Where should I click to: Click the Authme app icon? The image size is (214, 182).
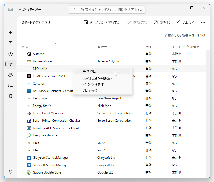click(29, 54)
